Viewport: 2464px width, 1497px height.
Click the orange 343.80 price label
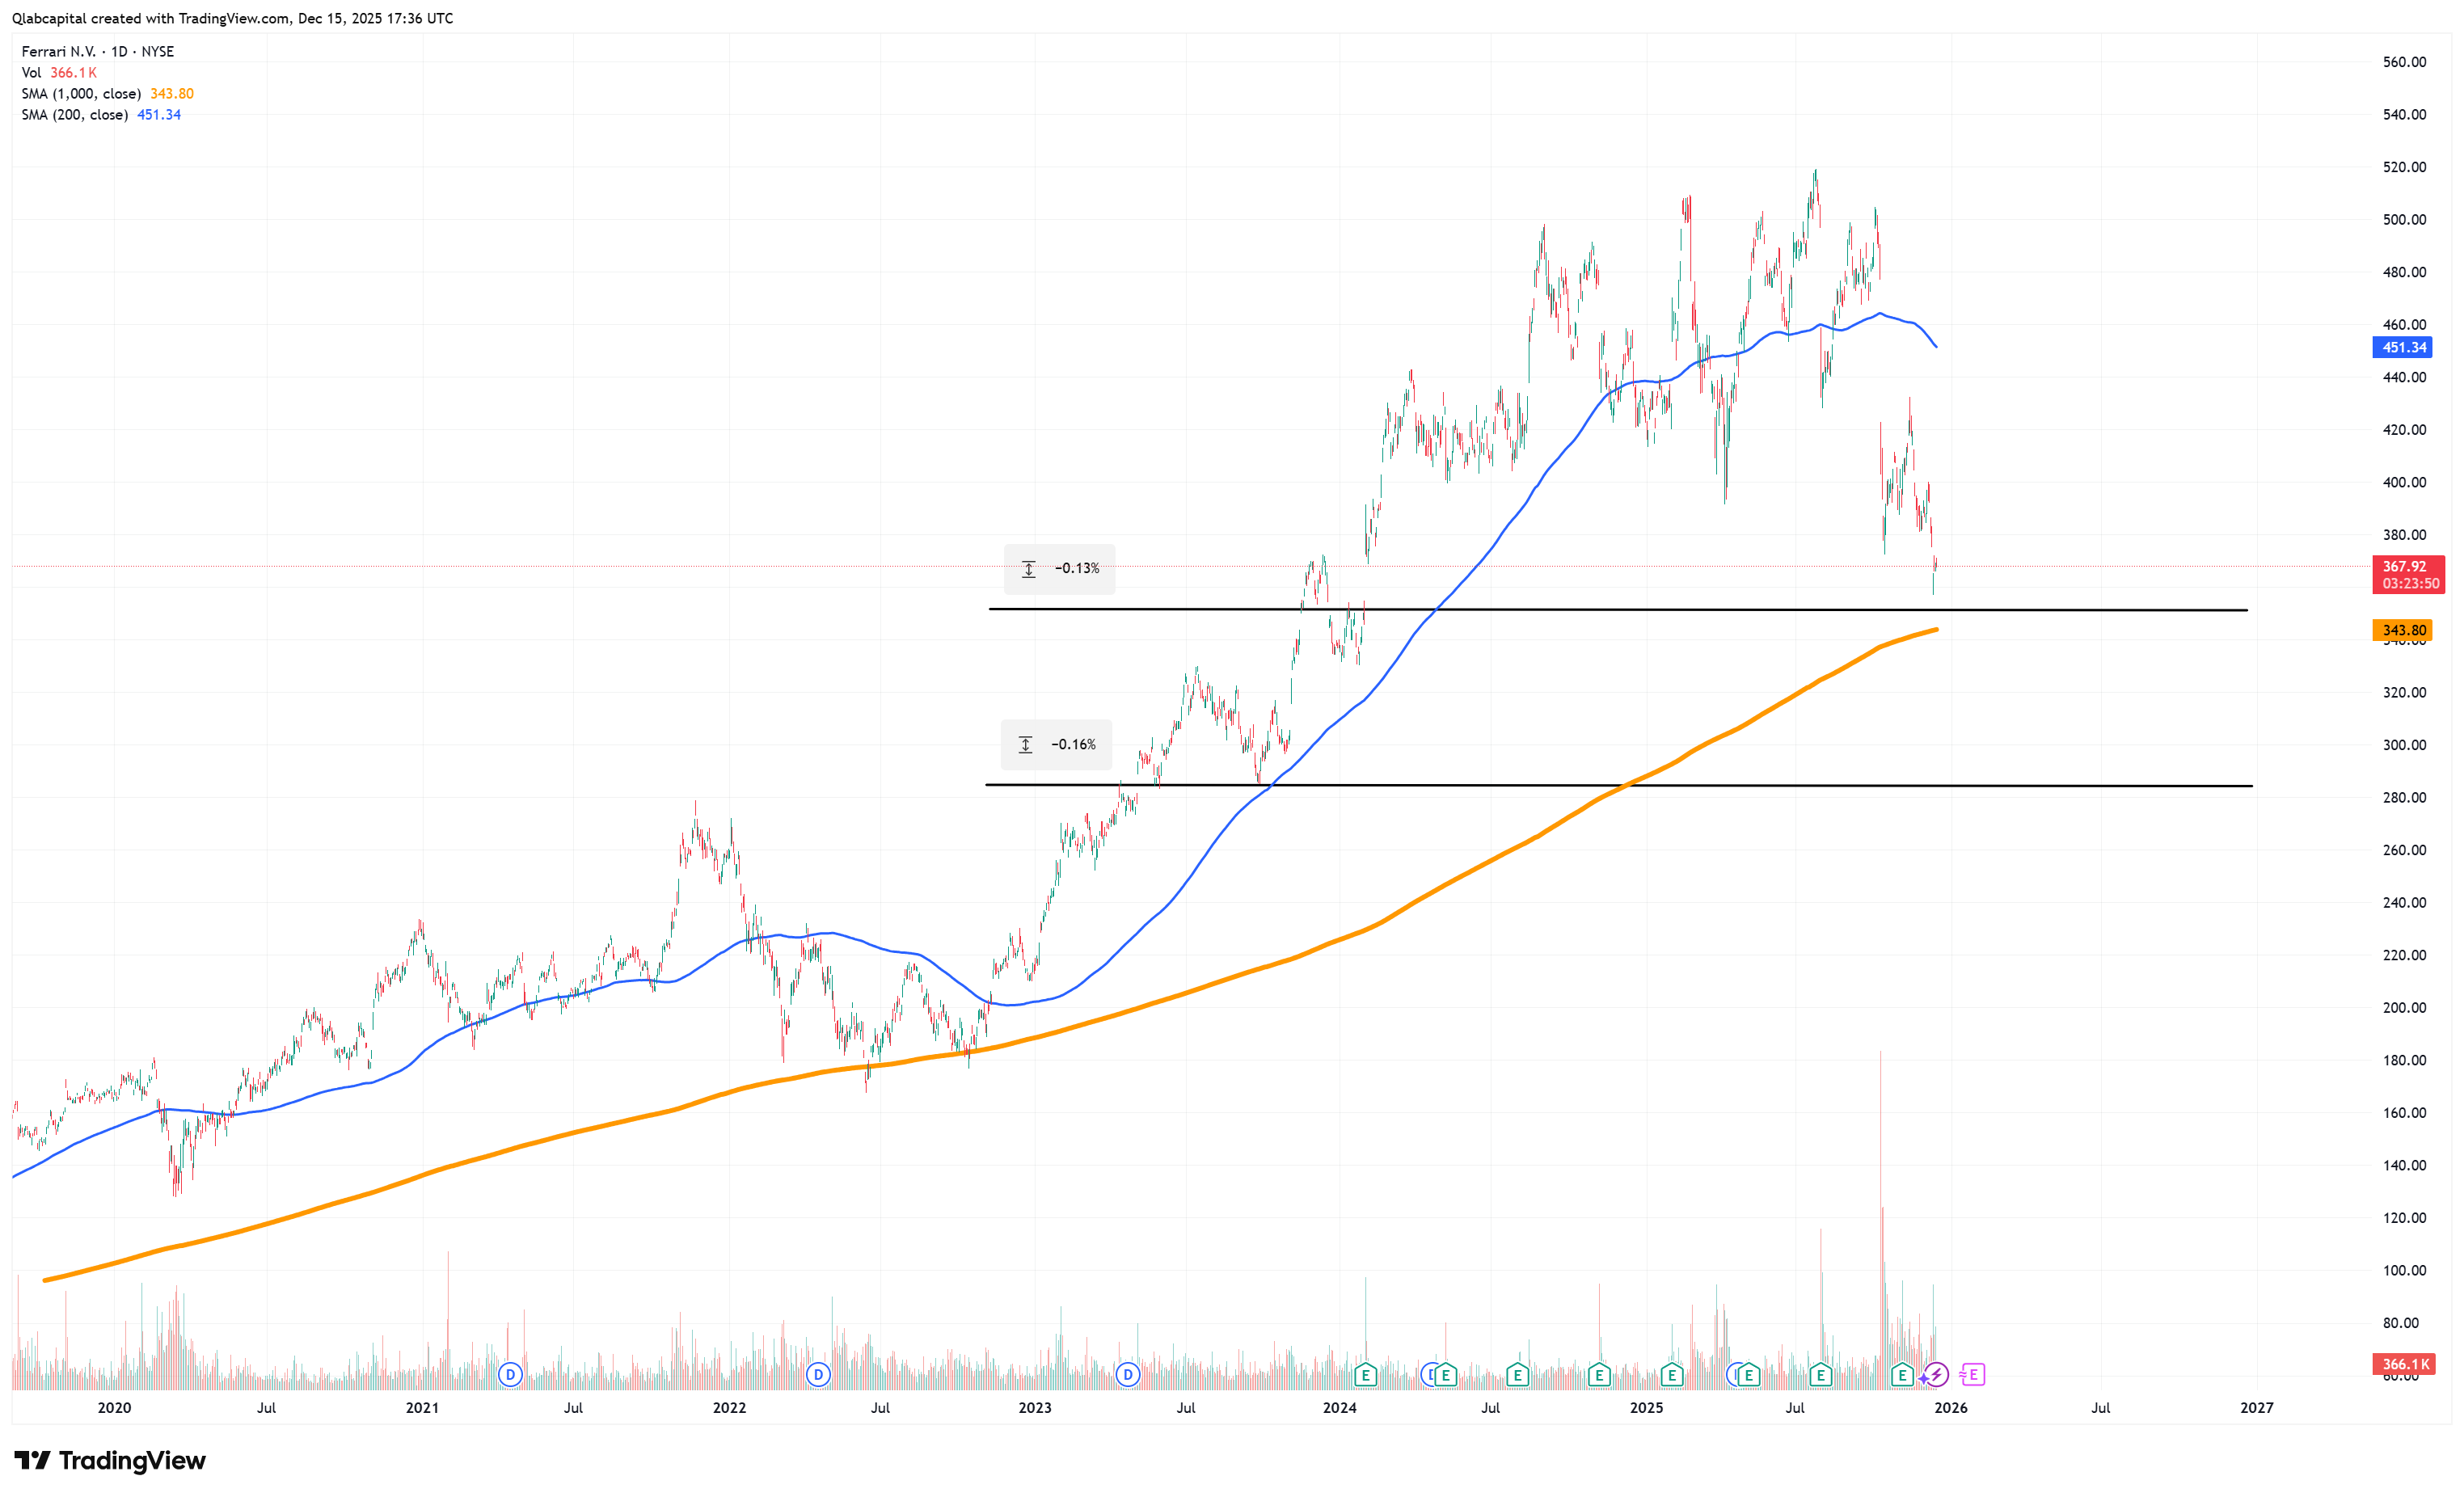click(2403, 631)
